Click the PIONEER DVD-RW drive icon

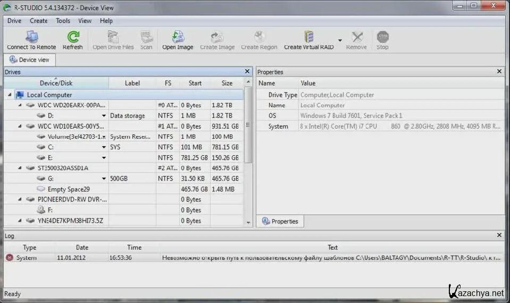[x=30, y=199]
